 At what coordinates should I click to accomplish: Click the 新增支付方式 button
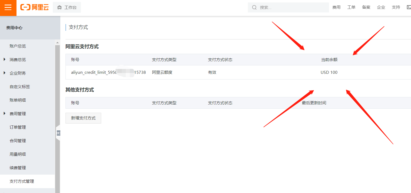83,118
